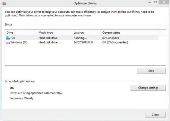170x121 pixels.
Task: Sort list by Last run column header
Action: coord(79,33)
